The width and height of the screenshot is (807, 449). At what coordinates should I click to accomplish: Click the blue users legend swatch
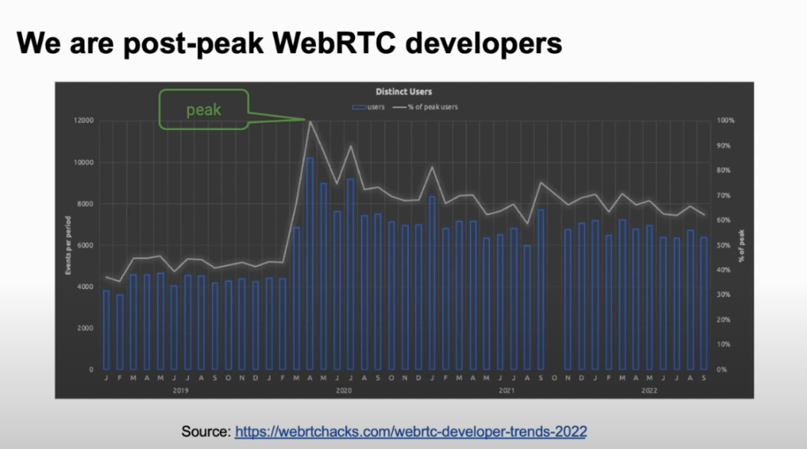[359, 107]
